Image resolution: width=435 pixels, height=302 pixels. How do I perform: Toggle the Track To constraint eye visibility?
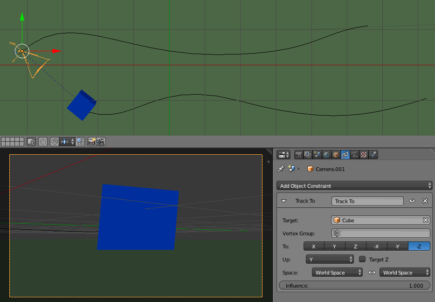(x=412, y=201)
